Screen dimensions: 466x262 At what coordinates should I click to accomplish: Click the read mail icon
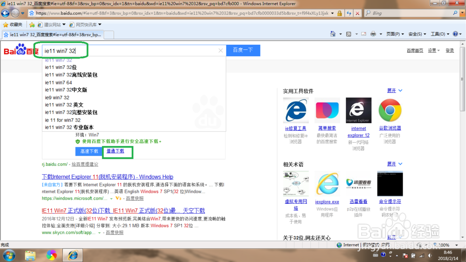click(x=363, y=34)
